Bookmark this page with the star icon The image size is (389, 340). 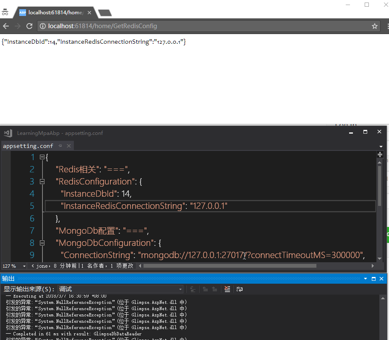(x=375, y=26)
